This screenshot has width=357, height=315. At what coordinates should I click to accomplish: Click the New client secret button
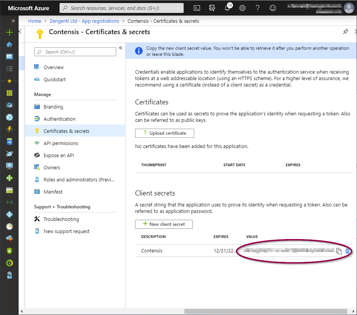tap(164, 224)
